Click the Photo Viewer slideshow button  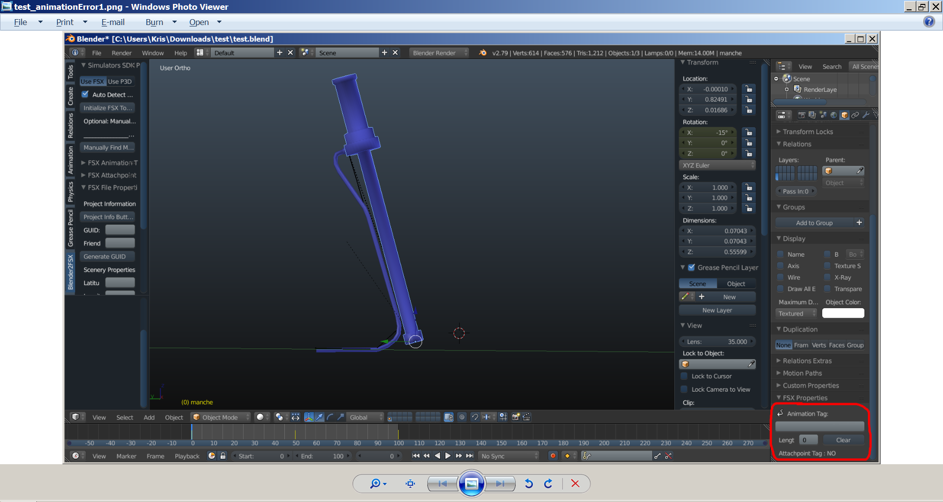(471, 484)
